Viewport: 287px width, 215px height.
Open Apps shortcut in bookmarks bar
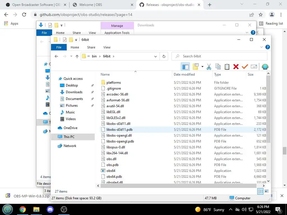11,24
